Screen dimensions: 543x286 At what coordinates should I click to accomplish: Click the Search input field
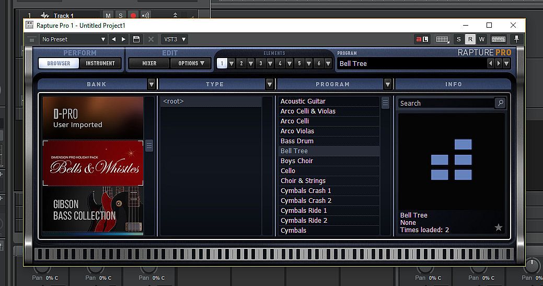pyautogui.click(x=445, y=104)
